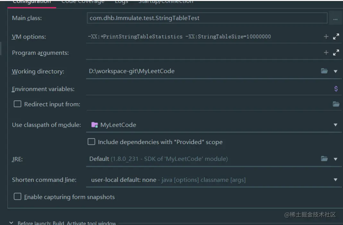
Task: Click the 'Environment variables:' label
Action: point(43,89)
